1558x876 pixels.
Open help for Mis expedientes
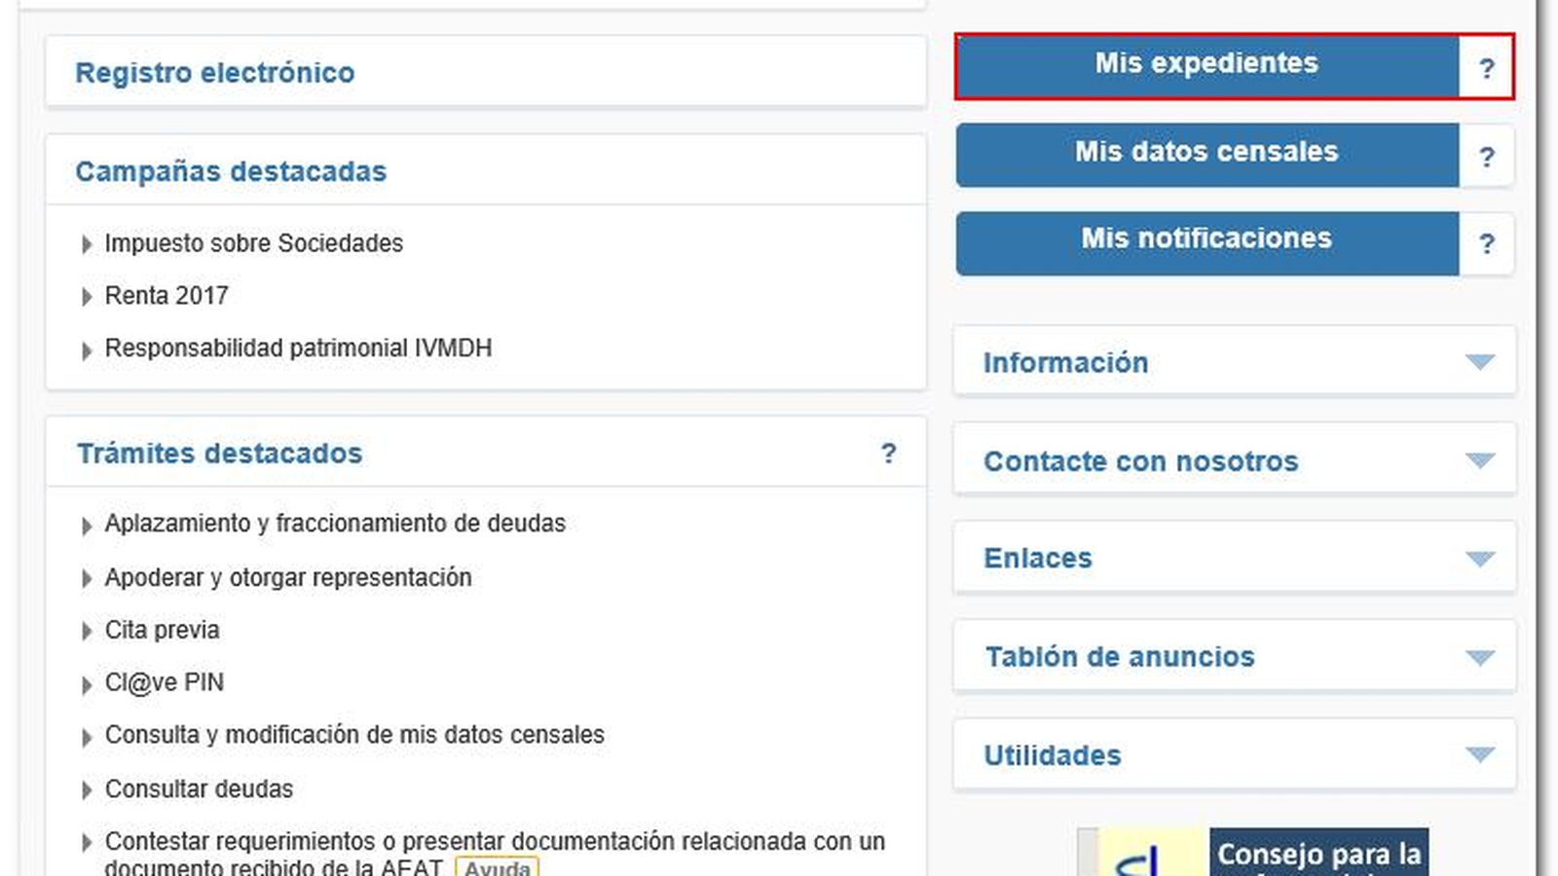(1487, 68)
